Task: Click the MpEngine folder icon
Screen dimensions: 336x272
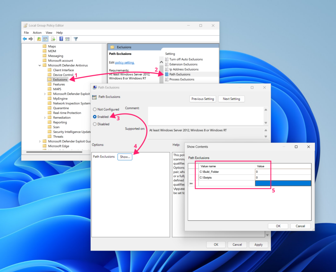Action: click(x=50, y=98)
